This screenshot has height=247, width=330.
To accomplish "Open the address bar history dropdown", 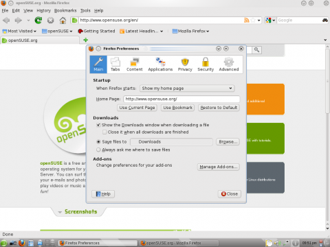I will pos(259,21).
